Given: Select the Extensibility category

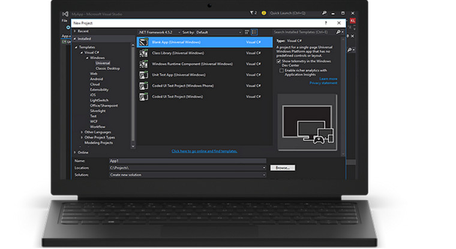Looking at the screenshot, I should (99, 90).
